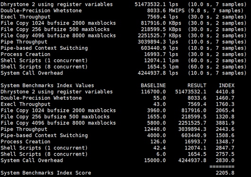
Task: Click 'lps' on Pipe-based Context Switching row
Action: coord(173,48)
